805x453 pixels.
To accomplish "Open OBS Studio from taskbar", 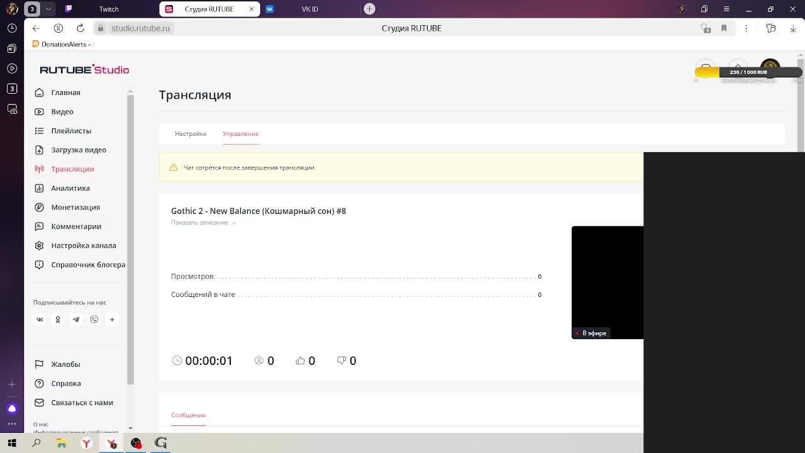I will pyautogui.click(x=136, y=443).
